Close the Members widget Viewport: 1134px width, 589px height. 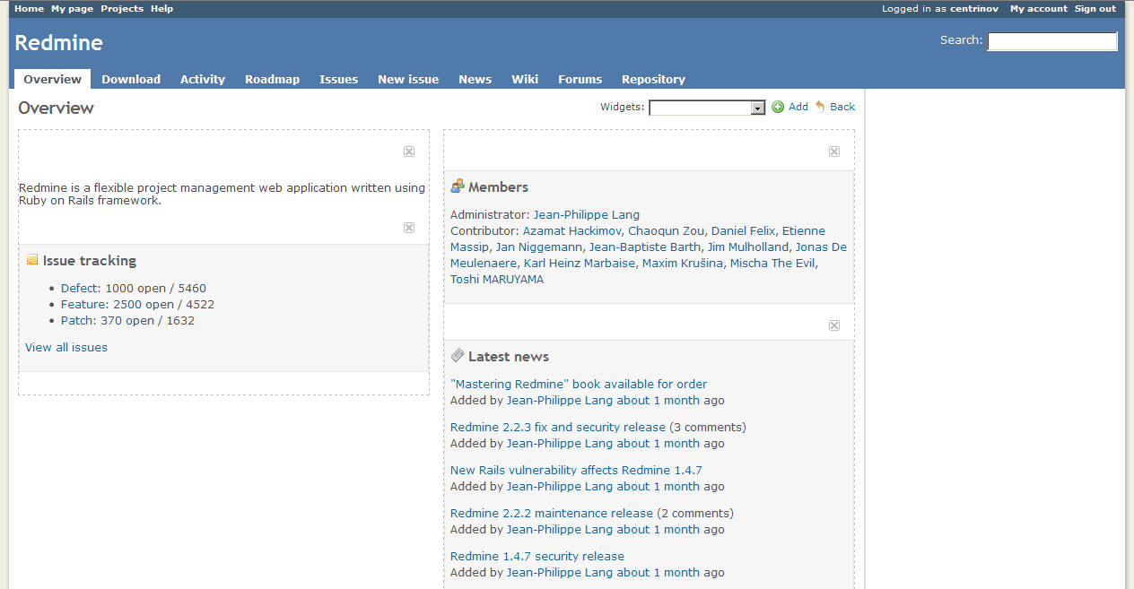(834, 152)
